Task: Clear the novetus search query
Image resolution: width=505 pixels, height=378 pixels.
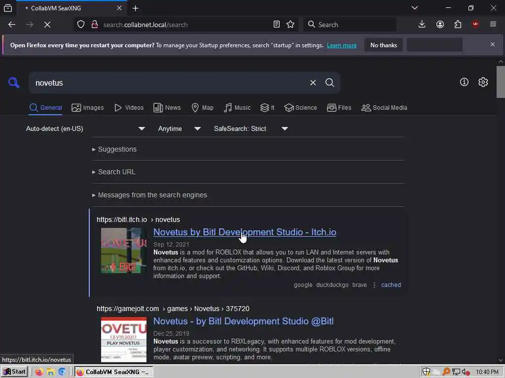Action: pos(313,83)
